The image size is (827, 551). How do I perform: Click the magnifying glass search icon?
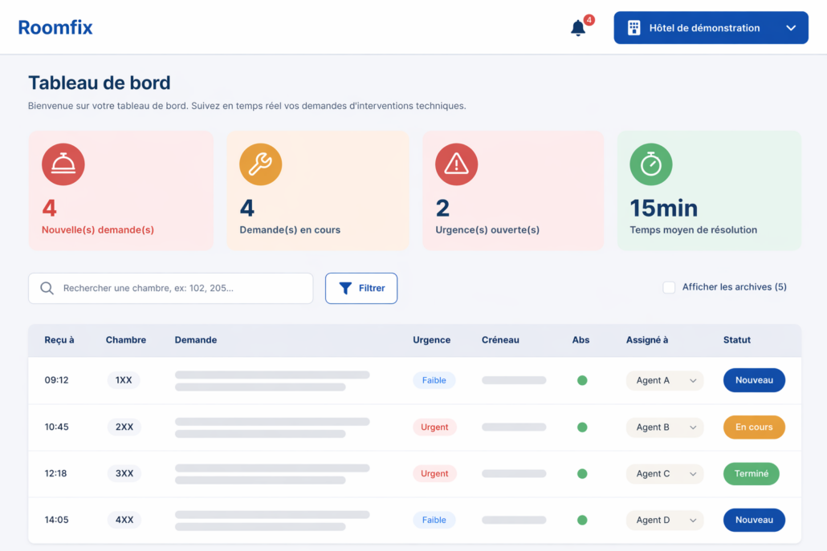[x=47, y=289]
